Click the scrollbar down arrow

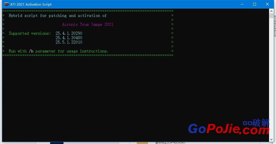coord(271,140)
